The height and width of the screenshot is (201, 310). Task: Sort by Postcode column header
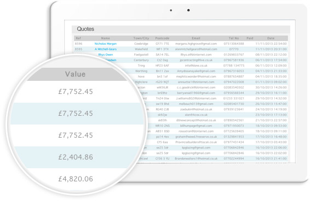click(x=162, y=38)
